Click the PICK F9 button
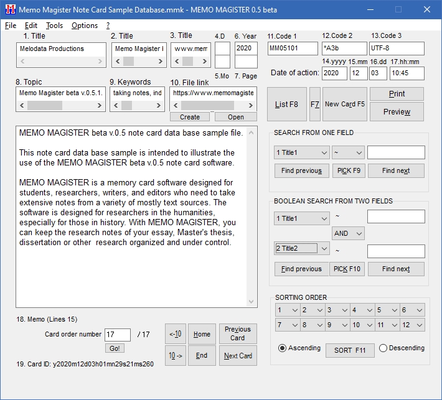Screen dimensions: 442x400 click(x=349, y=170)
